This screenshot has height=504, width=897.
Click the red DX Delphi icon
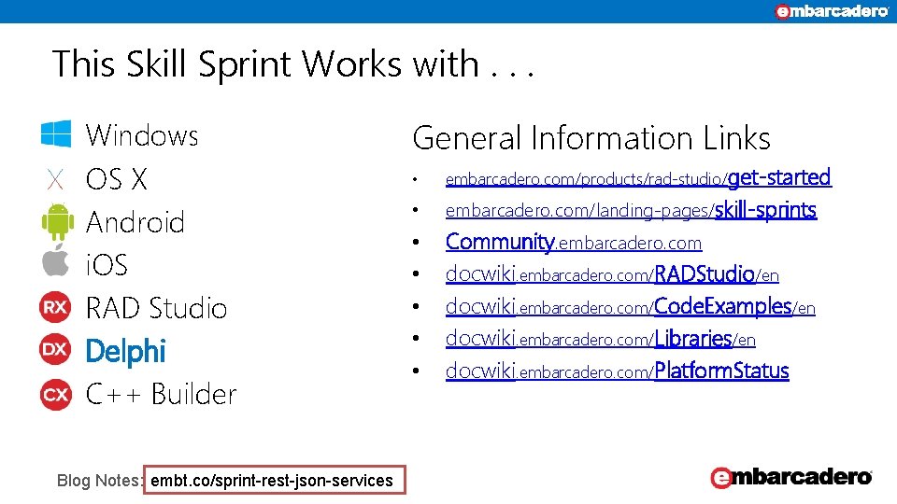tap(55, 349)
